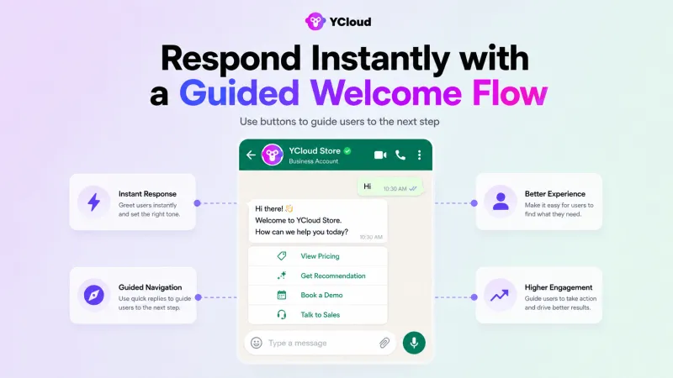Click the "Instant Response" card title
673x378 pixels.
point(147,194)
